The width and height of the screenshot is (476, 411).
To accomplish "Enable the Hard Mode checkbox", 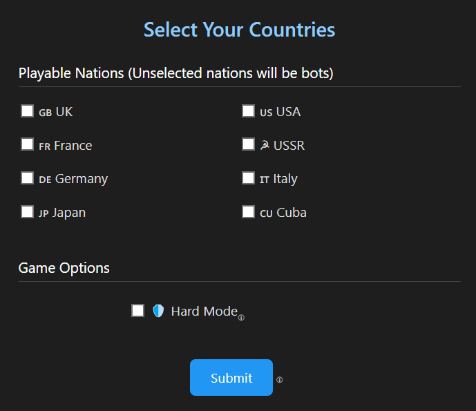I will pyautogui.click(x=137, y=311).
